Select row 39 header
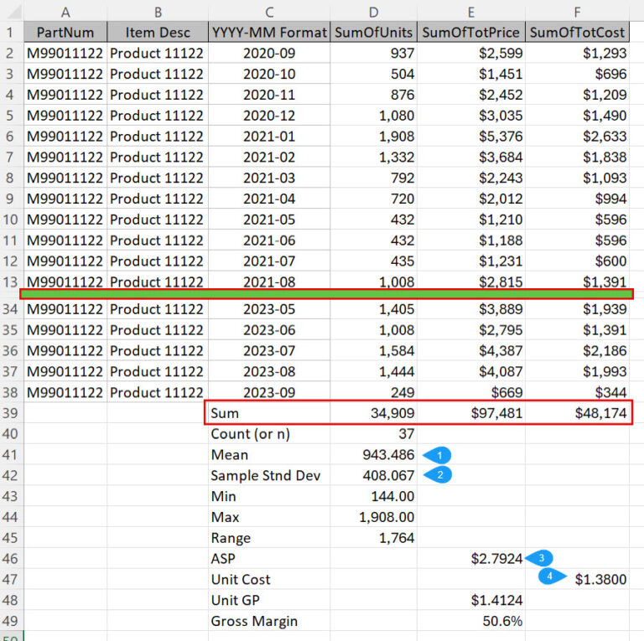This screenshot has height=641, width=644. (x=12, y=412)
